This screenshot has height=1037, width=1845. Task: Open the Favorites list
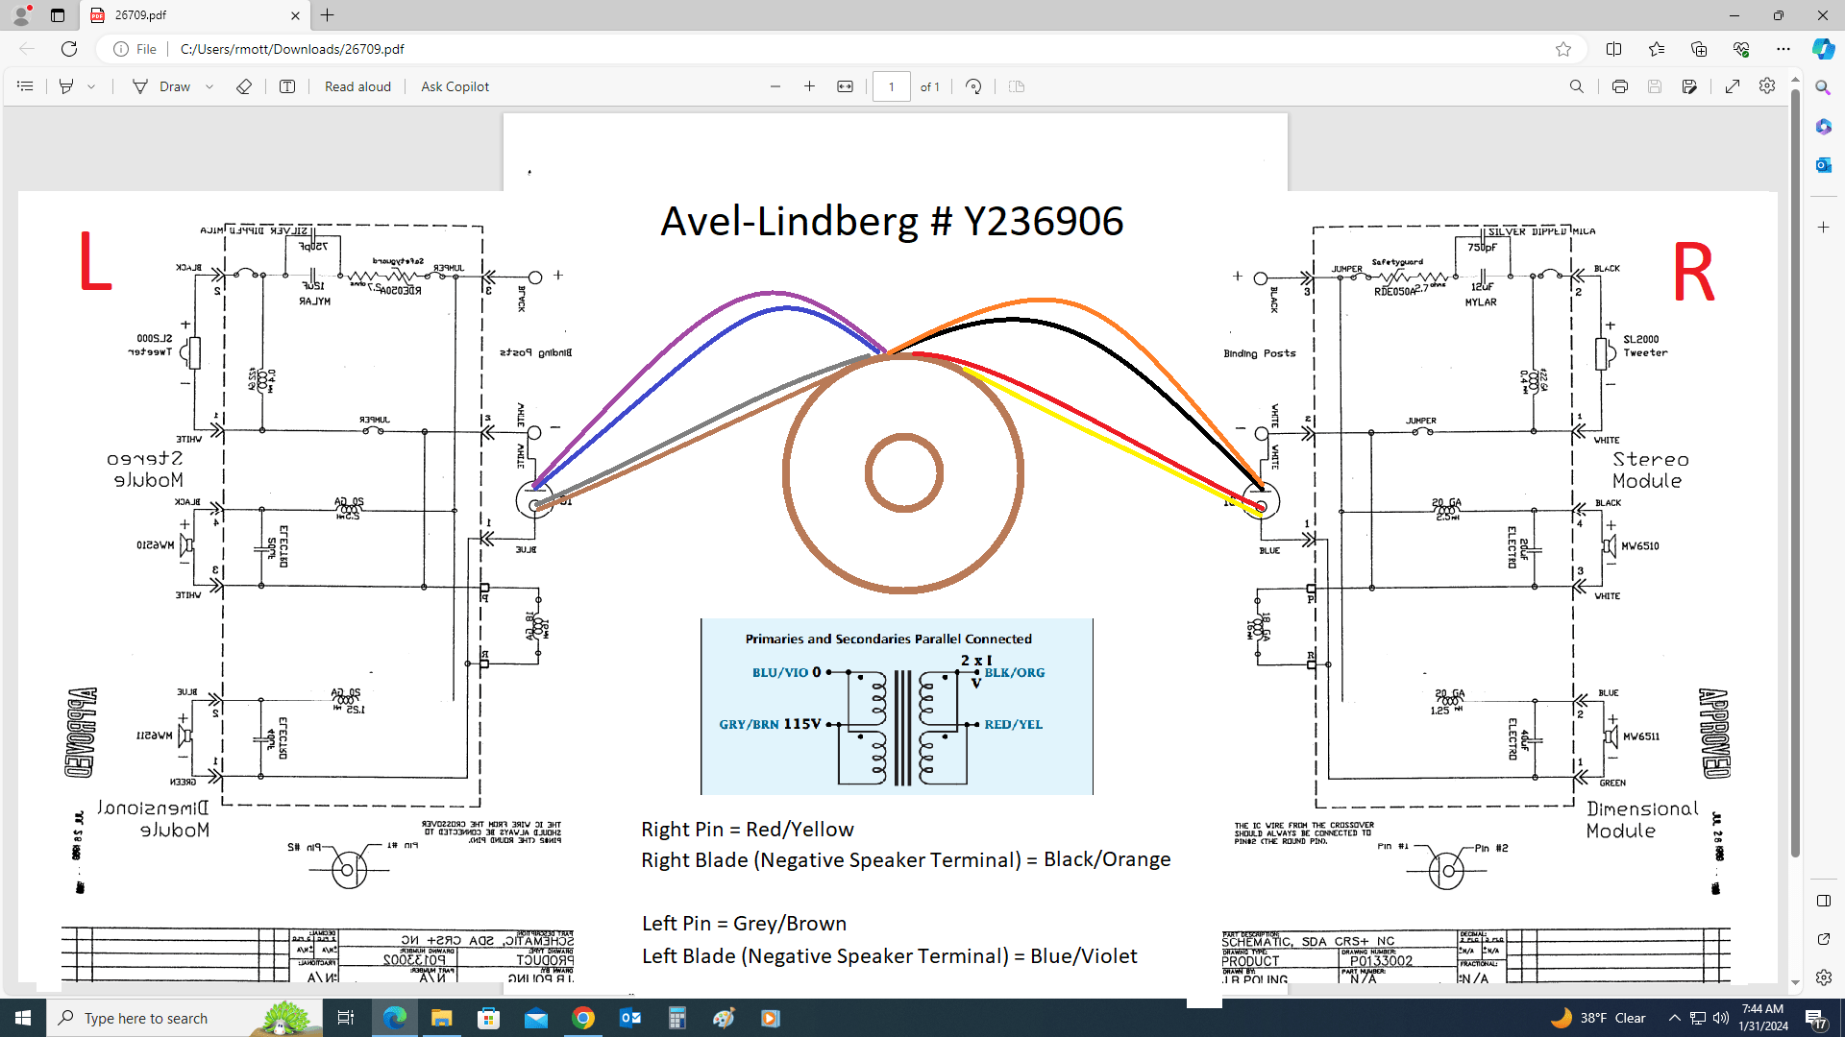pos(1657,49)
